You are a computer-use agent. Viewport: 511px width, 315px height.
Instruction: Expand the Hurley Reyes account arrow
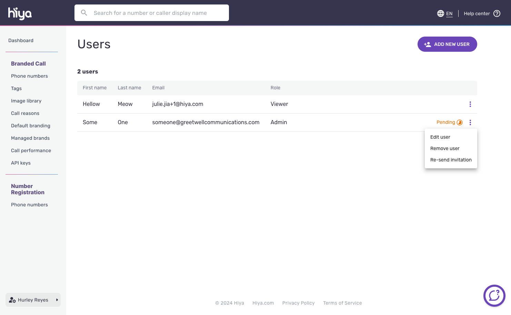click(x=57, y=300)
